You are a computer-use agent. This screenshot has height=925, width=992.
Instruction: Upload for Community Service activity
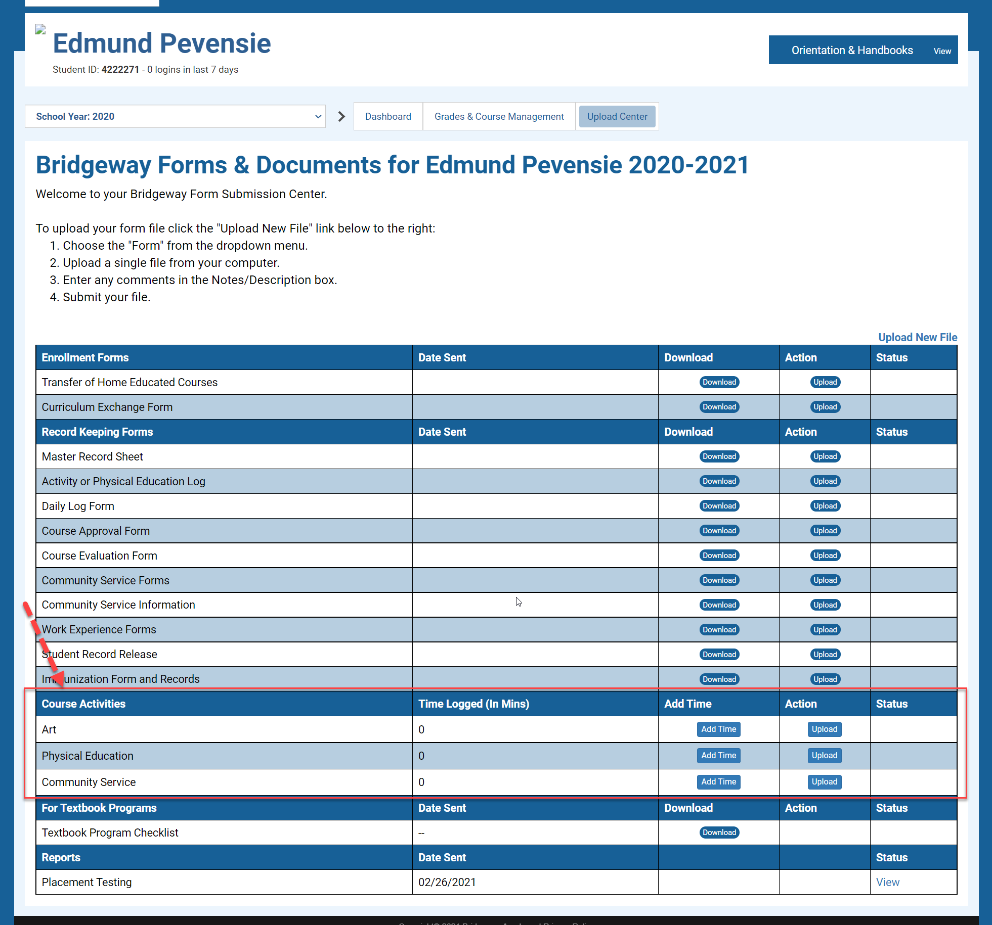[824, 781]
